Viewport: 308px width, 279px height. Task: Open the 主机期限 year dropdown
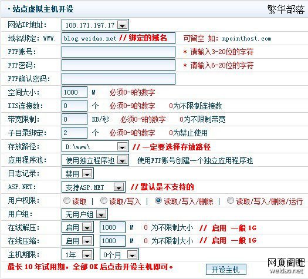click(x=77, y=254)
